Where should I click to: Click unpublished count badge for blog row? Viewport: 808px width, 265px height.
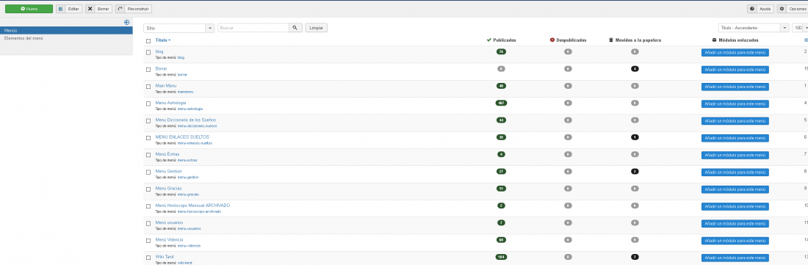tap(568, 52)
